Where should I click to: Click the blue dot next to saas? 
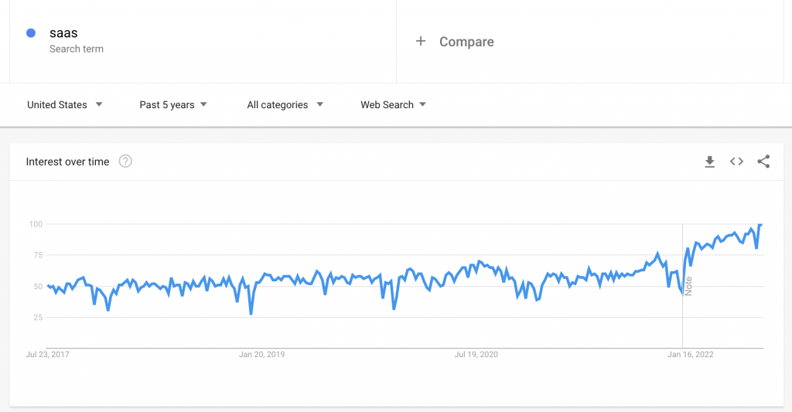pos(31,33)
